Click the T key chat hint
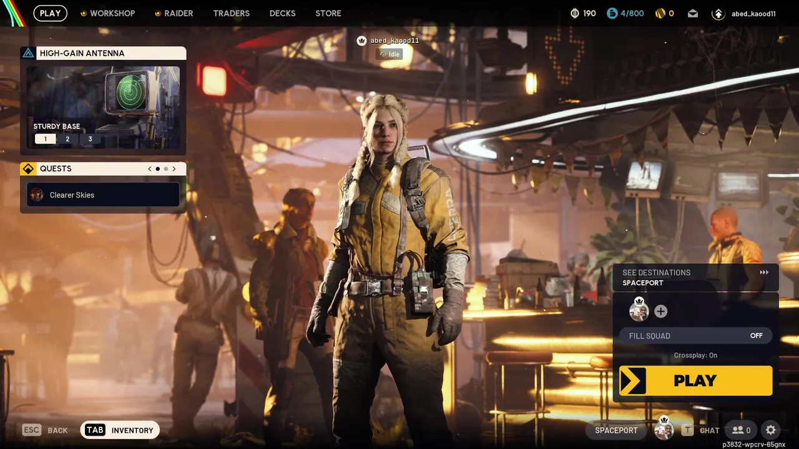Viewport: 799px width, 449px height. tap(687, 430)
